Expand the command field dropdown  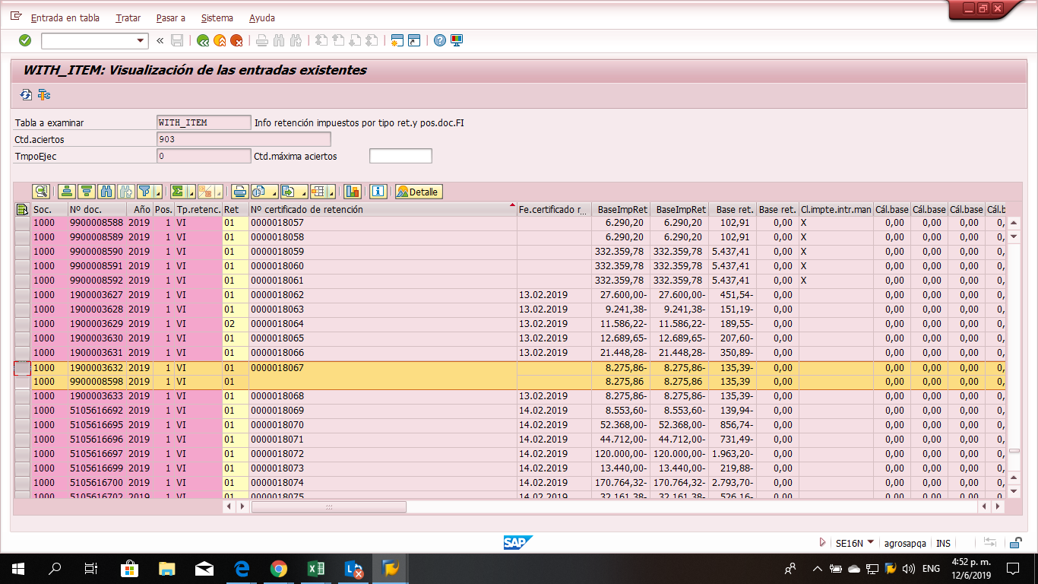click(x=140, y=41)
